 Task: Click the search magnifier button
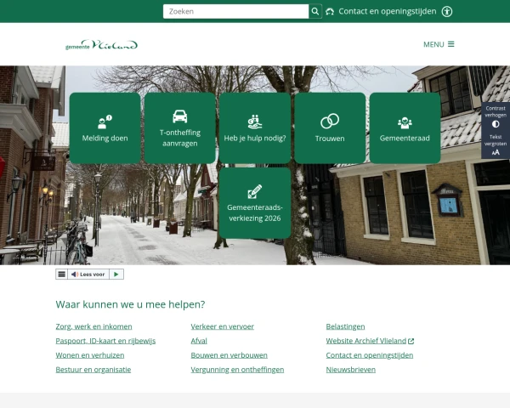click(314, 11)
